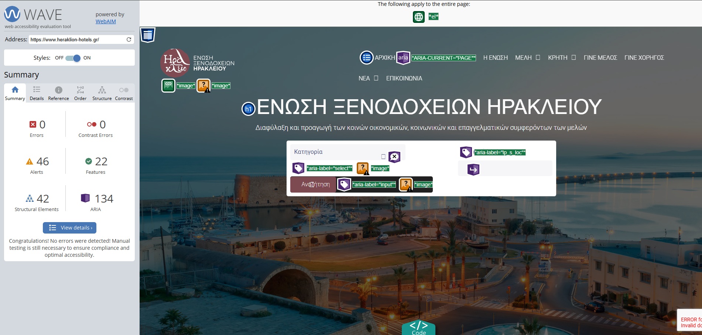The width and height of the screenshot is (702, 335).
Task: Click the reload icon in address field
Action: pos(129,39)
